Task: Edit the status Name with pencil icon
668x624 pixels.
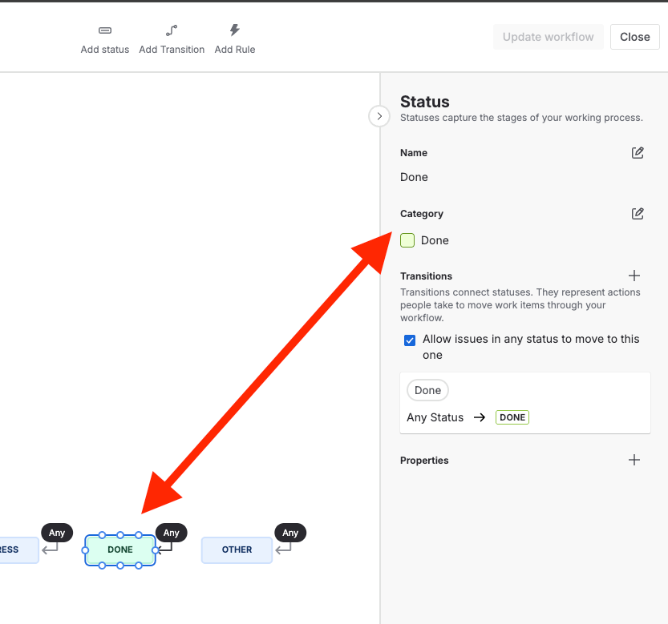Action: [x=638, y=153]
